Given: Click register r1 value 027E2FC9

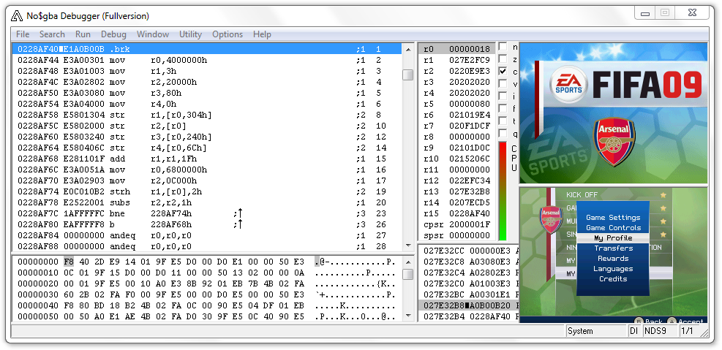Looking at the screenshot, I should 470,60.
